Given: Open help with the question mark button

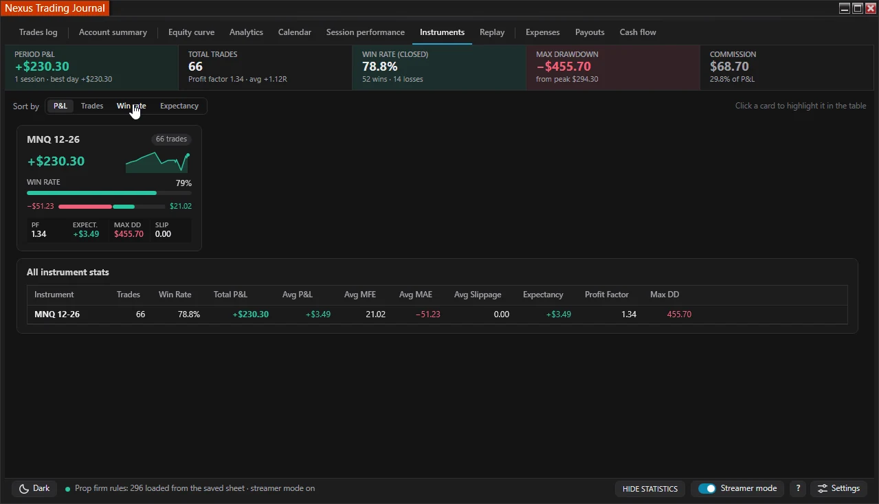Looking at the screenshot, I should (798, 489).
